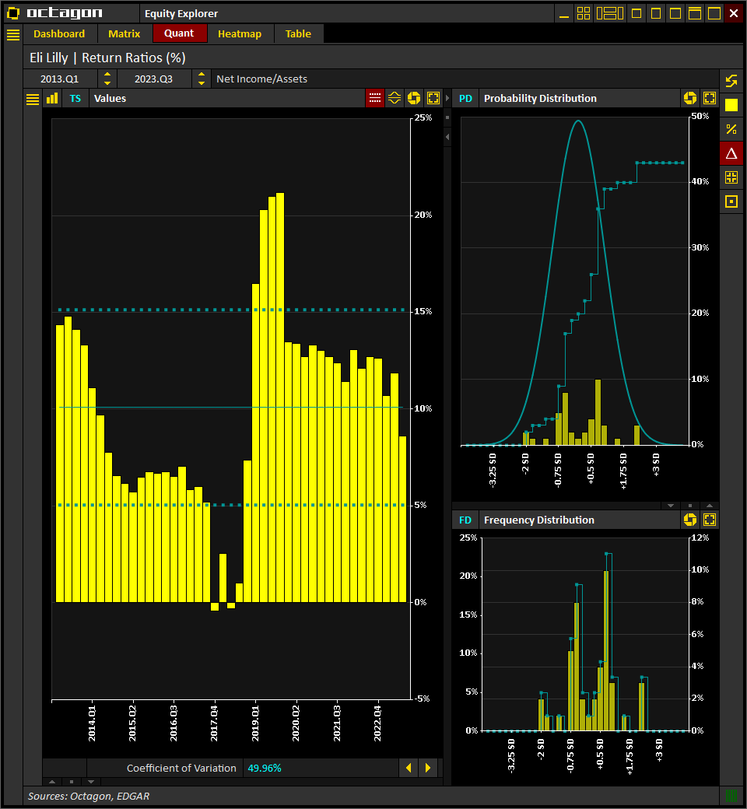Select the multi-panel column window layout

tap(610, 13)
